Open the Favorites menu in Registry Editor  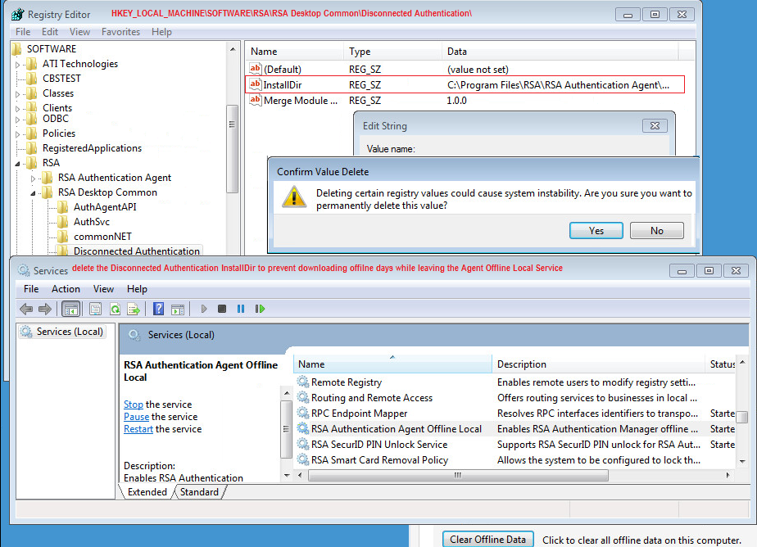click(x=120, y=32)
